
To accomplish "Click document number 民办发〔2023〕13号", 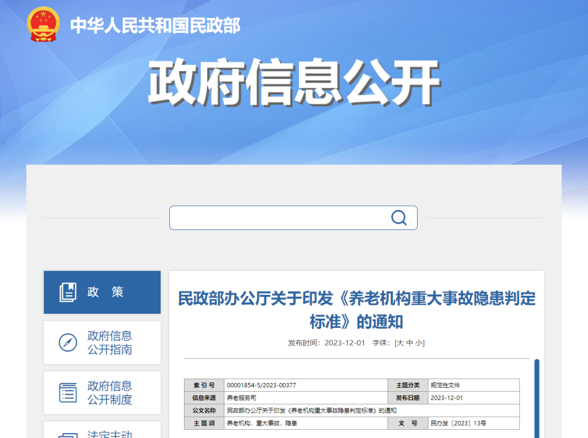I will [x=451, y=423].
